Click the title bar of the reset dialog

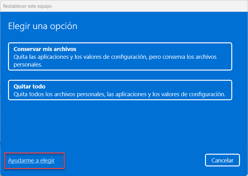[124, 6]
